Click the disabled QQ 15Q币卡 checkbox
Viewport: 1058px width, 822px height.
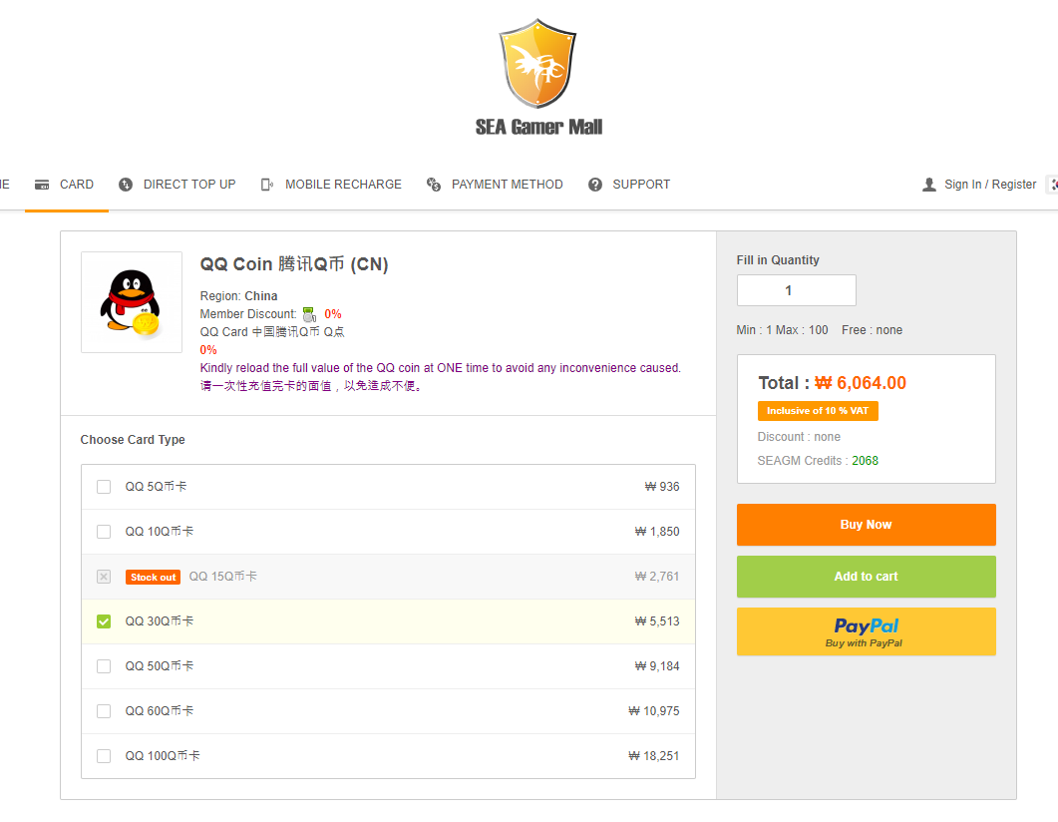coord(104,577)
